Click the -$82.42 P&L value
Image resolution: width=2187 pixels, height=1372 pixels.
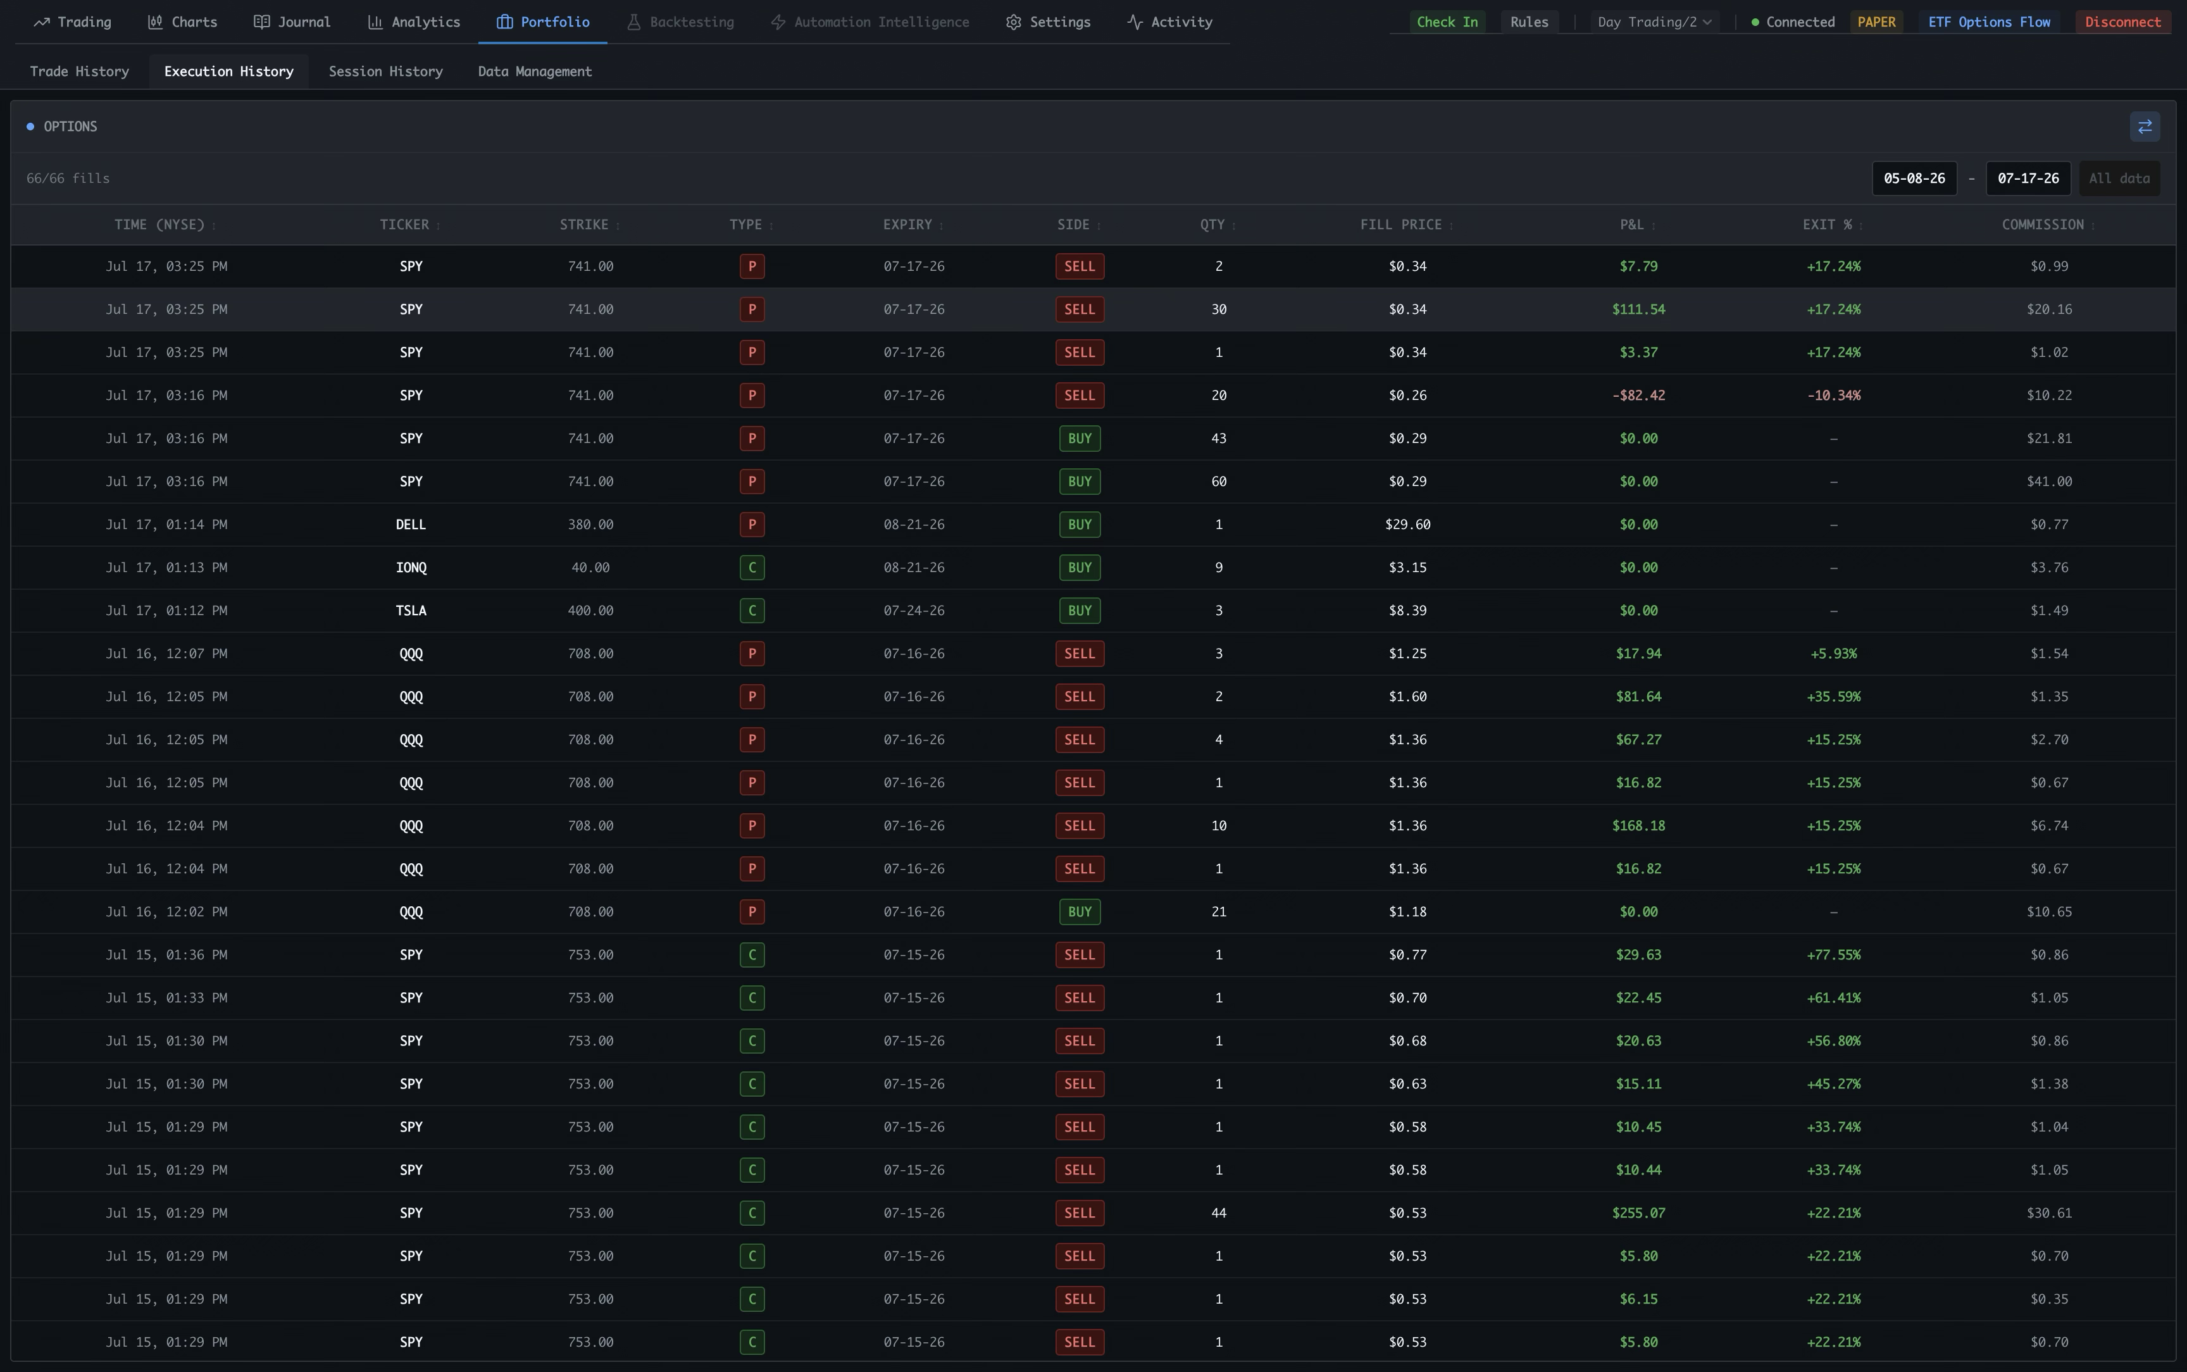(1638, 396)
